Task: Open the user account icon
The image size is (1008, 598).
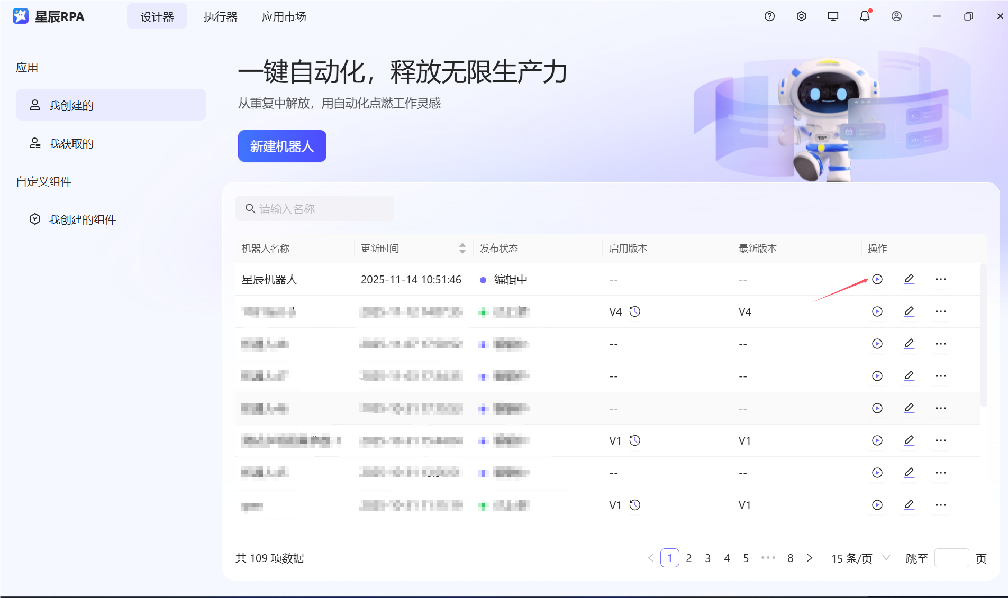Action: [896, 16]
